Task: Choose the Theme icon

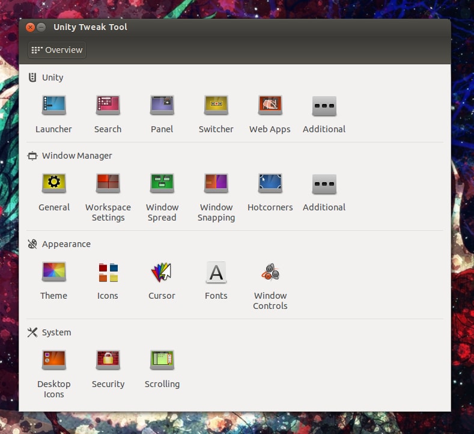Action: click(53, 272)
